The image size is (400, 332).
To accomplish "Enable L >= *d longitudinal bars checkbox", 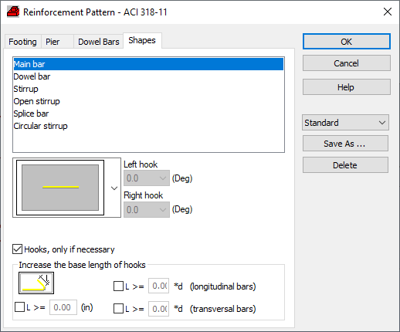I will click(x=118, y=286).
